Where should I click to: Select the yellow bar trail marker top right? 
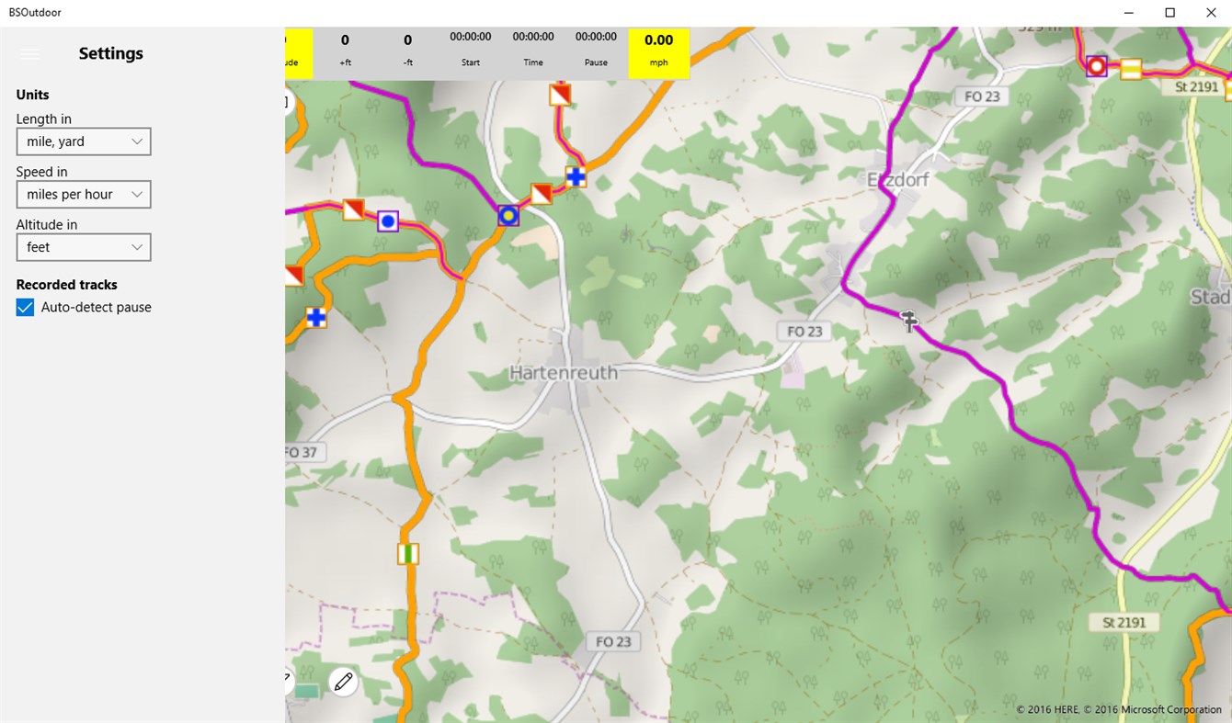point(1131,69)
